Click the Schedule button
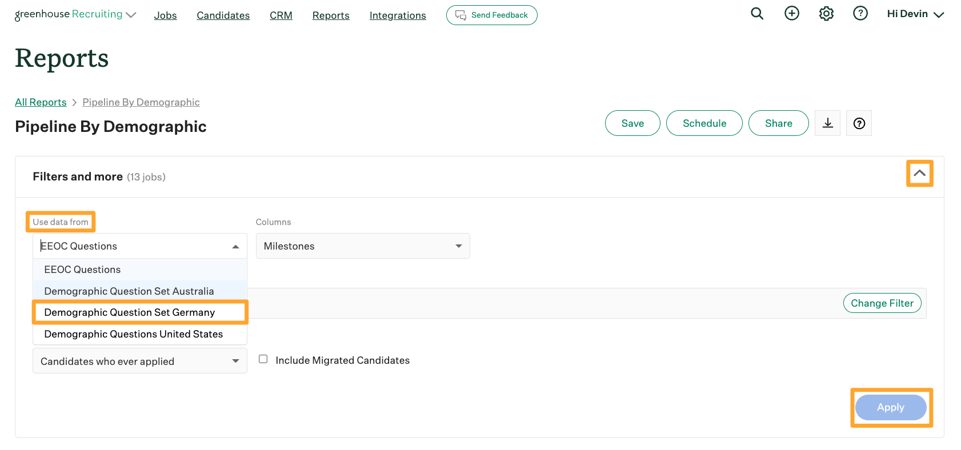 coord(704,123)
